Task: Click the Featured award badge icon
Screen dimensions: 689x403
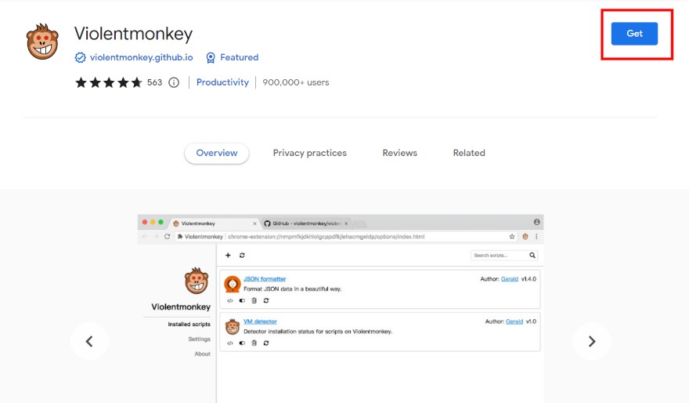Action: 211,57
